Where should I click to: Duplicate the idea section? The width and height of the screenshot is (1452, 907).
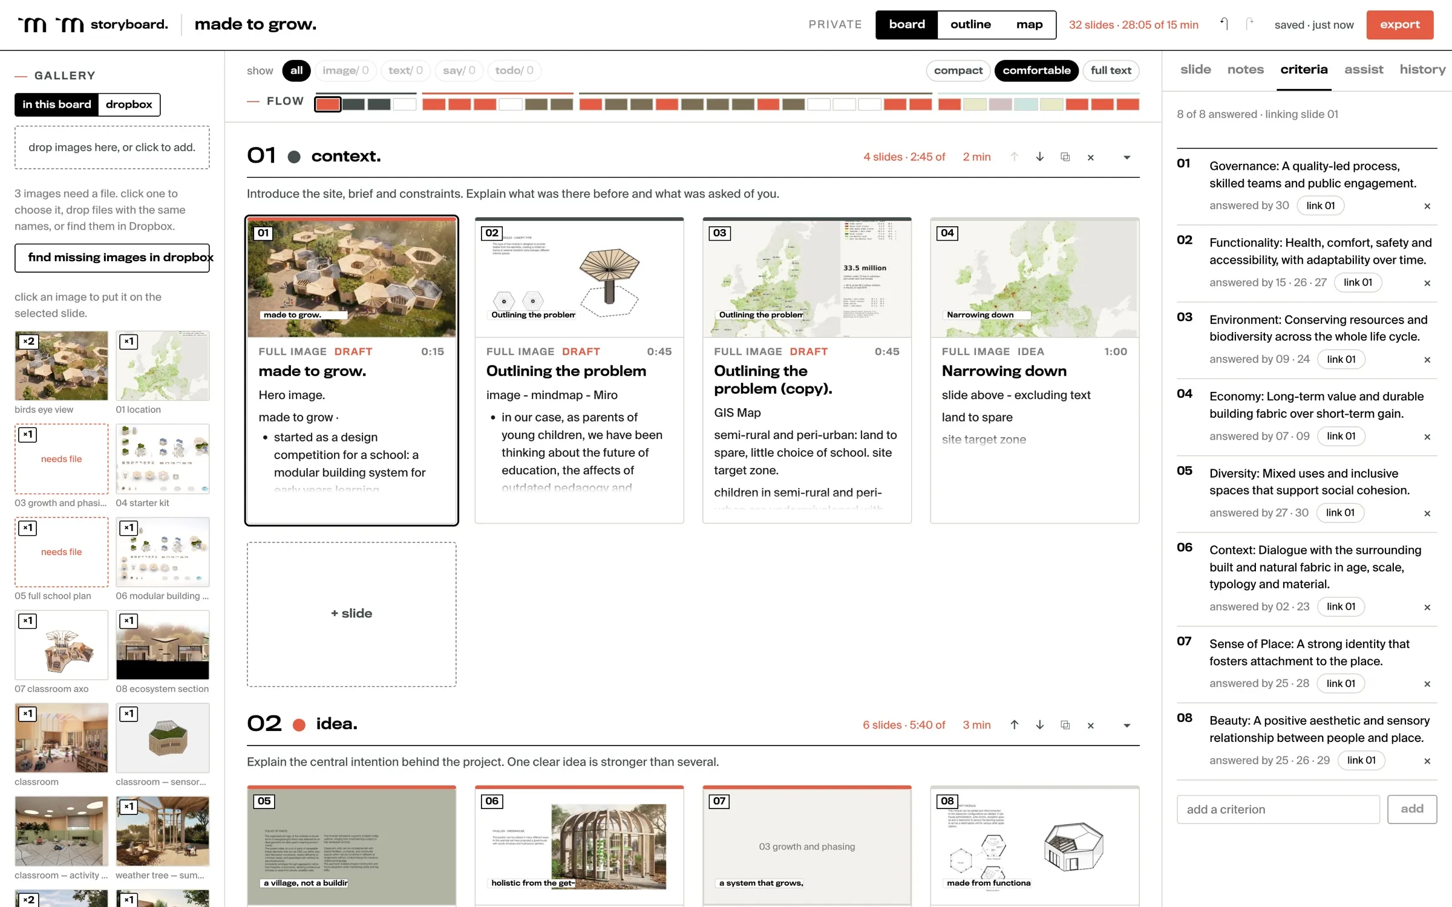tap(1065, 725)
